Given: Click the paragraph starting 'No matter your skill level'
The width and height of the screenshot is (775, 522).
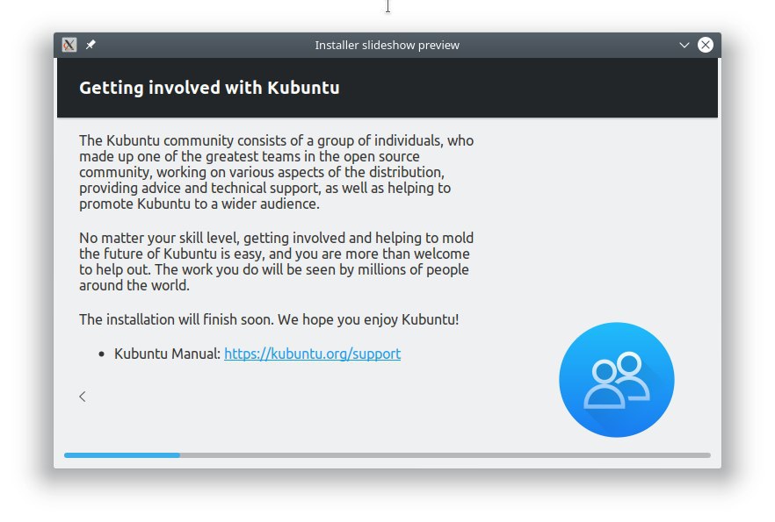Looking at the screenshot, I should click(276, 261).
